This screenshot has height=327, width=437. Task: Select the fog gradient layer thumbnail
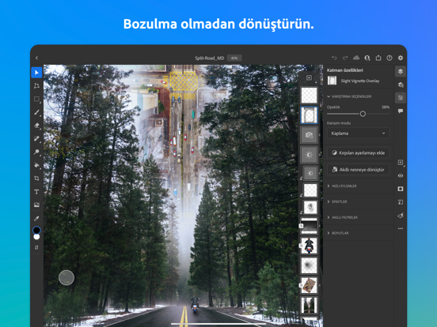click(x=309, y=226)
